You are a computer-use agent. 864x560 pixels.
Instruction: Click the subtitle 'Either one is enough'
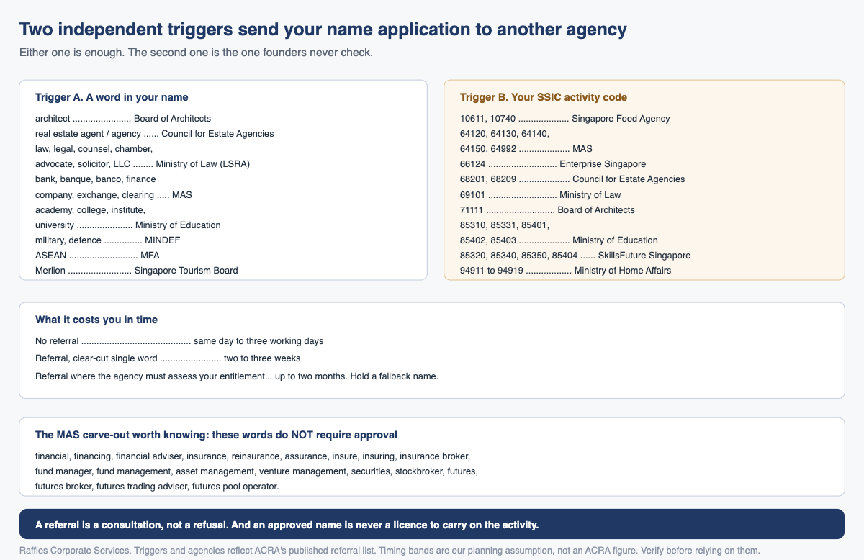click(x=196, y=53)
